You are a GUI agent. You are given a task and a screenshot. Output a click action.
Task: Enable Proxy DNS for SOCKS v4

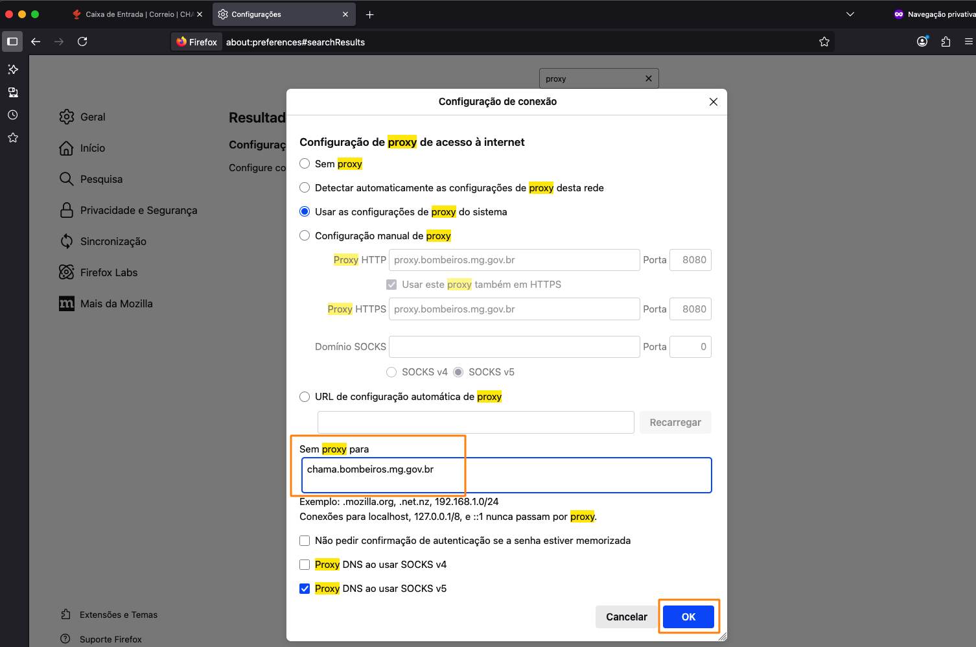(x=305, y=565)
